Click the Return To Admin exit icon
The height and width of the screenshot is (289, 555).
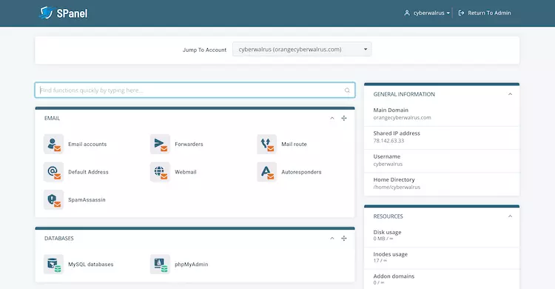coord(461,13)
